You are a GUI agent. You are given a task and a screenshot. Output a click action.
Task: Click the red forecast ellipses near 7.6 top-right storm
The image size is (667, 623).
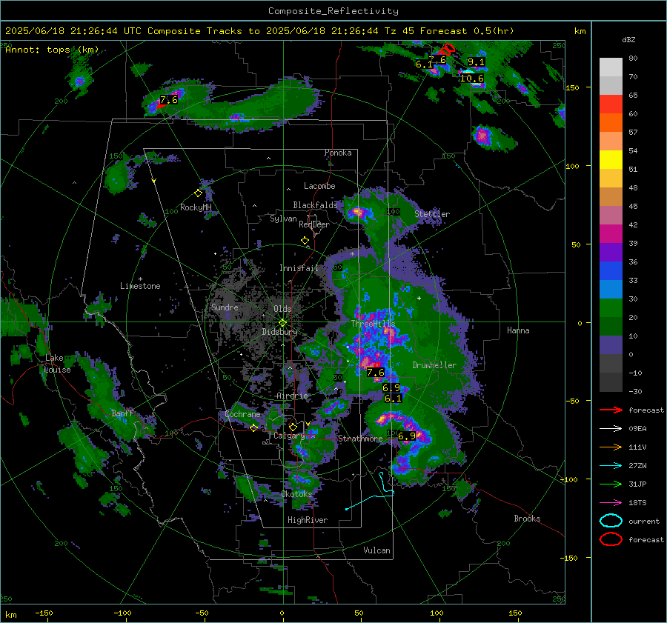(x=447, y=50)
